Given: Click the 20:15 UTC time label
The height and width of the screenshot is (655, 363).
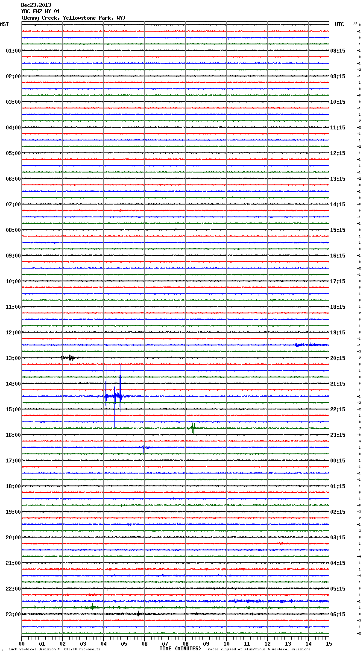Looking at the screenshot, I should [x=338, y=358].
